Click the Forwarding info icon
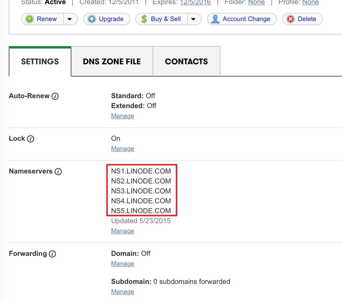The width and height of the screenshot is (342, 302). point(52,254)
